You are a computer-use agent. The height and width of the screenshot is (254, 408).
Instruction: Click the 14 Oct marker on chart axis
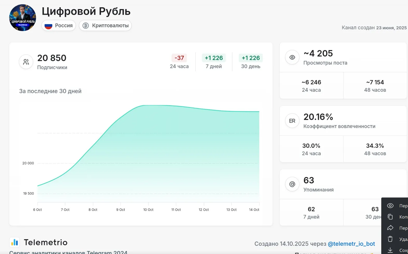[254, 210]
